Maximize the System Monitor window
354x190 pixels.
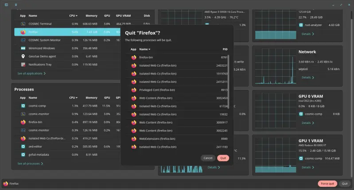[341, 5]
